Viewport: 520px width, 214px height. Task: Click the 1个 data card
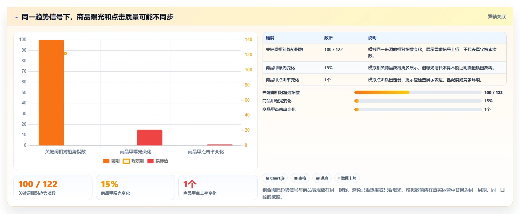pyautogui.click(x=218, y=187)
